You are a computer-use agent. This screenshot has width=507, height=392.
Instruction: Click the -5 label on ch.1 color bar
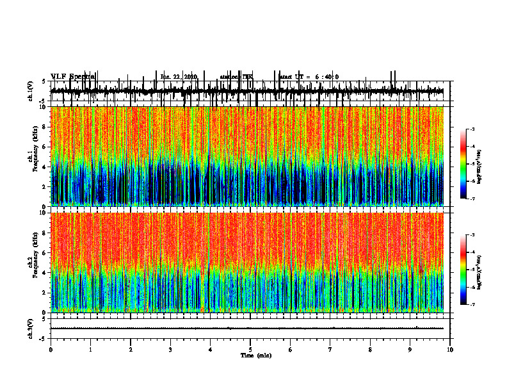[x=472, y=164]
